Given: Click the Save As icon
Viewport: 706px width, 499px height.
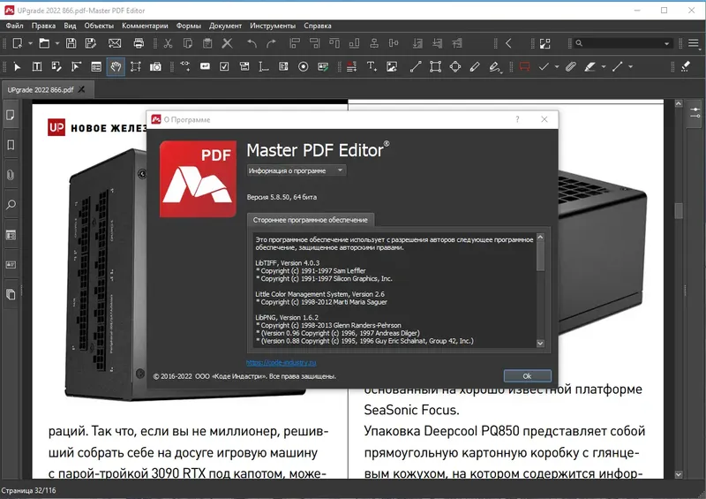Looking at the screenshot, I should (91, 43).
